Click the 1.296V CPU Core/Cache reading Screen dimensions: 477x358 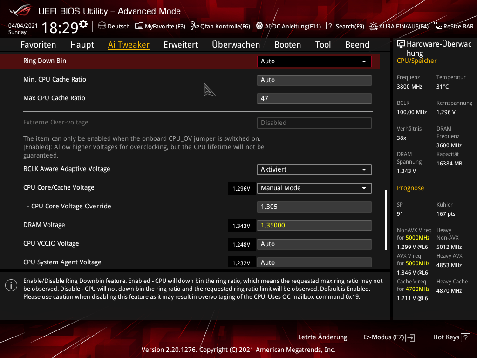[x=241, y=189]
